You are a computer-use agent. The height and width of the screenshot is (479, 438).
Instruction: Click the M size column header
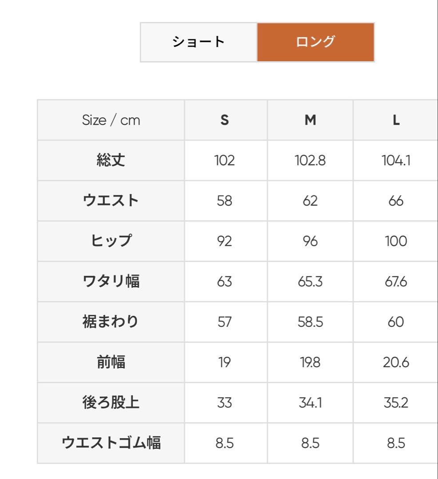pyautogui.click(x=310, y=120)
